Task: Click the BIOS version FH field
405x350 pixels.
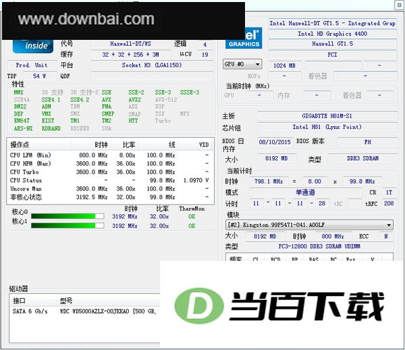Action: point(367,142)
